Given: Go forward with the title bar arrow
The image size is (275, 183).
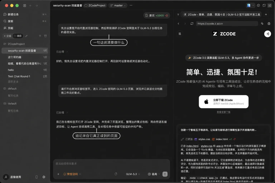Looking at the screenshot, I should coord(36,6).
